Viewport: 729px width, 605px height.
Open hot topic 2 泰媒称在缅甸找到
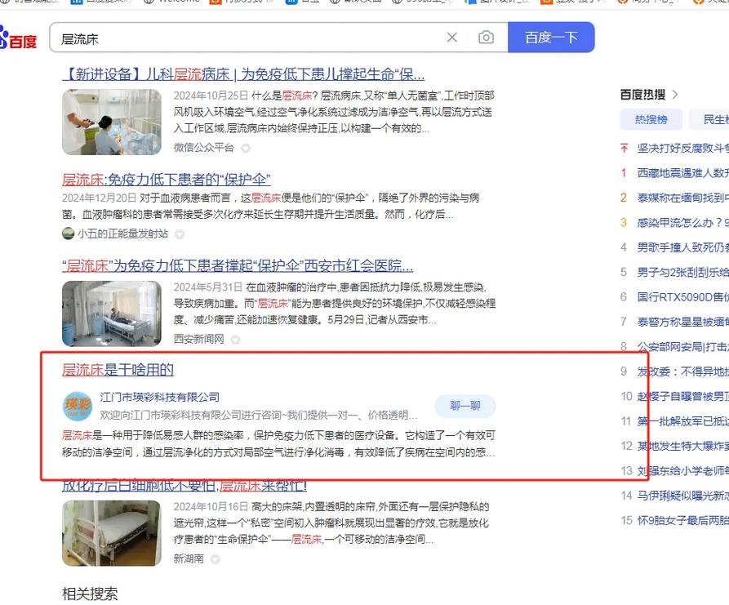(x=682, y=198)
